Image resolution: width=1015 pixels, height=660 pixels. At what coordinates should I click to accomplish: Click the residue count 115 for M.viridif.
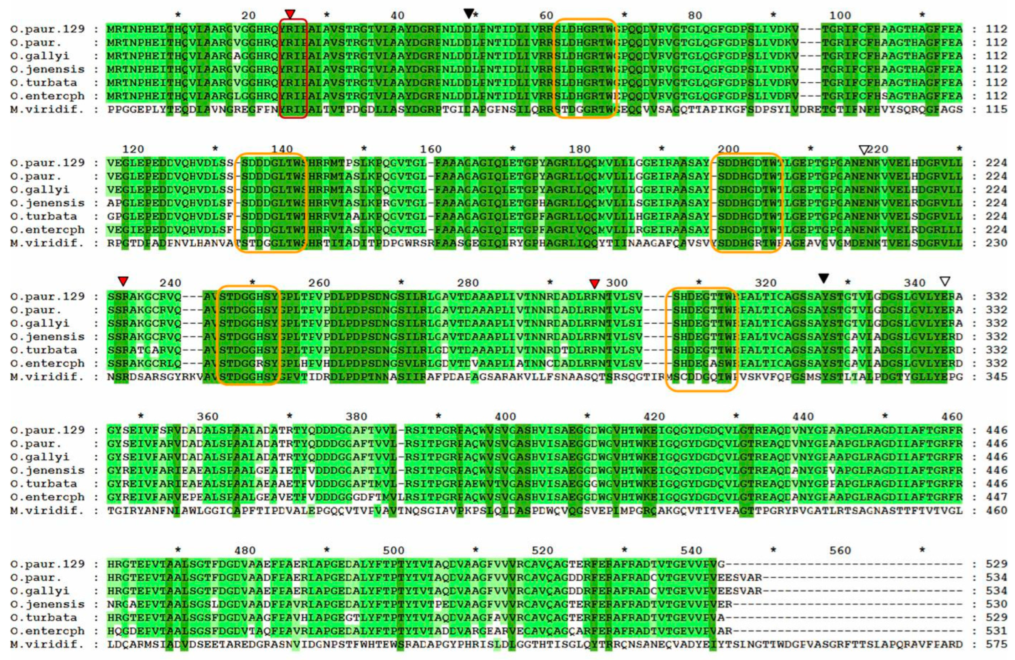[x=996, y=109]
